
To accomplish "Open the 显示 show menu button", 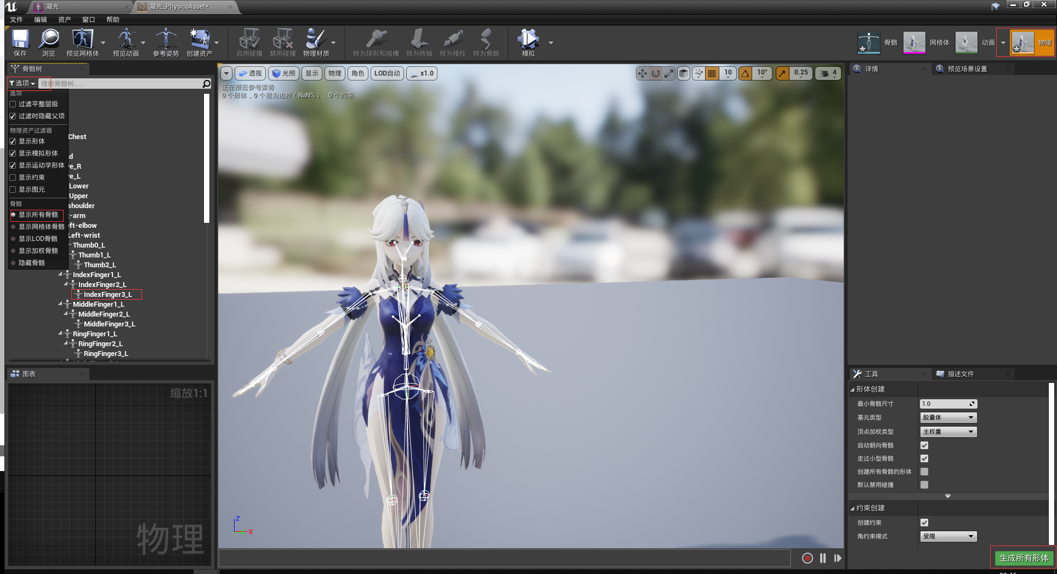I will 312,73.
